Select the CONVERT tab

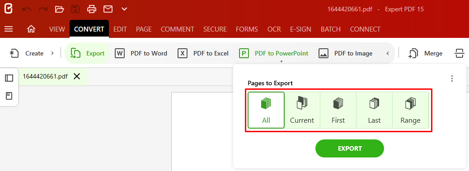pyautogui.click(x=89, y=29)
